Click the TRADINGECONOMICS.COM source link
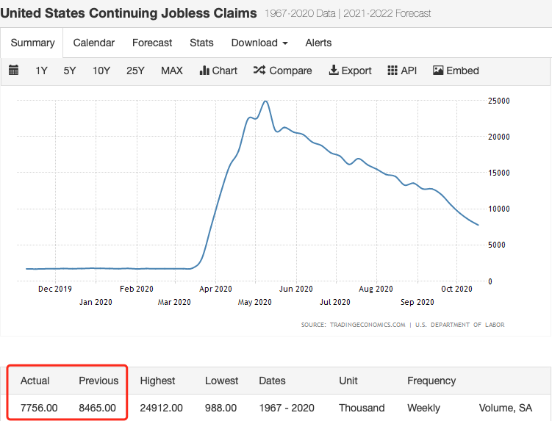This screenshot has width=552, height=421. click(353, 325)
